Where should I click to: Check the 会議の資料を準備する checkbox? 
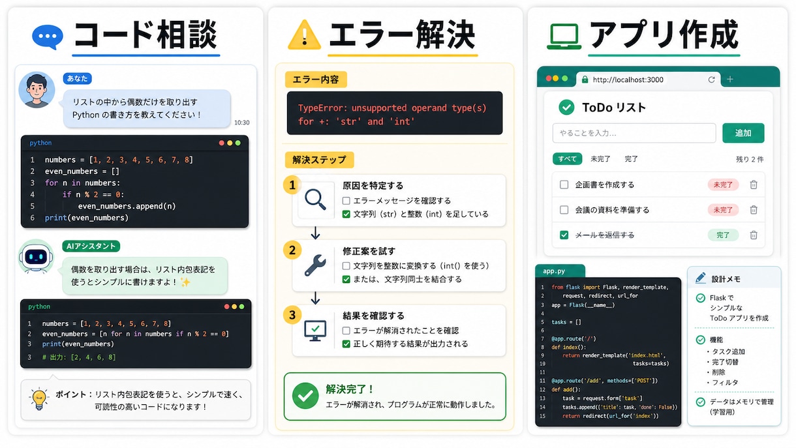coord(564,210)
